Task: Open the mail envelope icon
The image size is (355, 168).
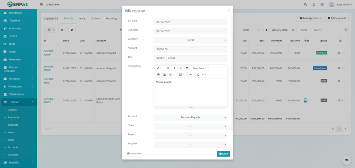Action: coord(322,5)
